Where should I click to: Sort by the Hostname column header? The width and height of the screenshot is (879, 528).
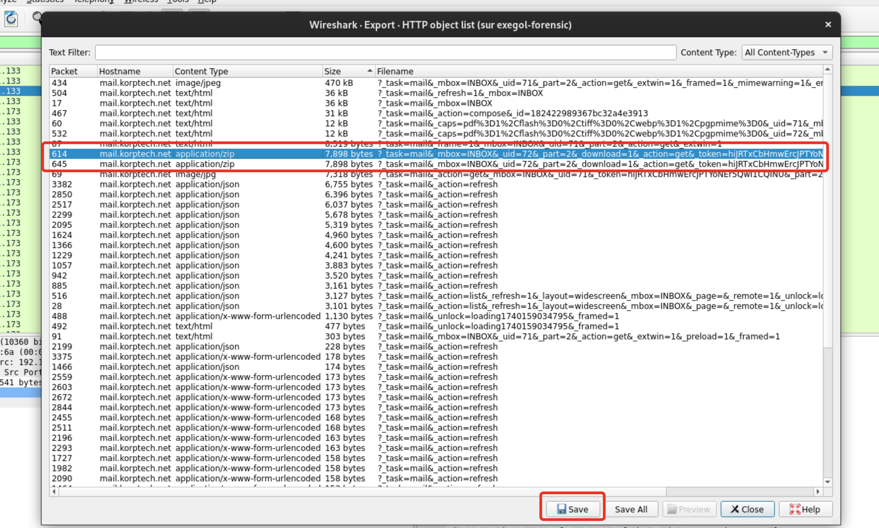135,71
